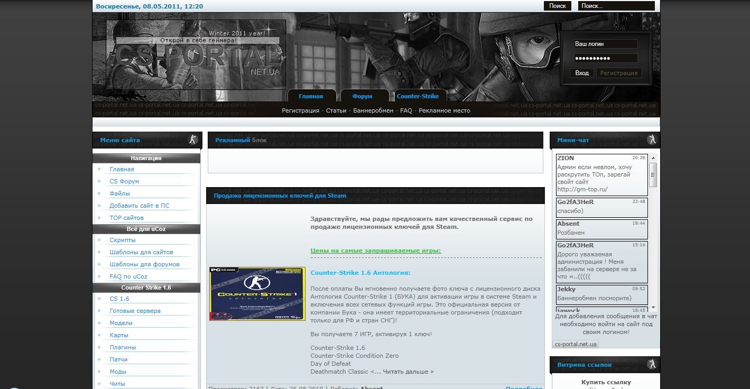Click the Counter-Strike 1 Антология box thumbnail

[257, 294]
